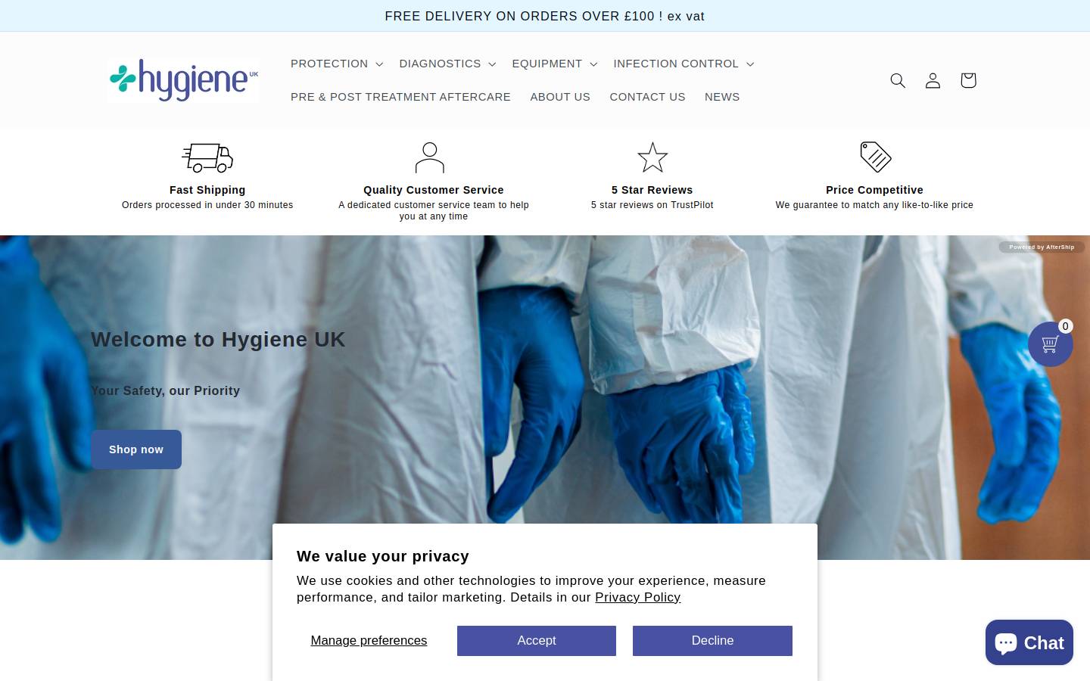Image resolution: width=1090 pixels, height=681 pixels.
Task: Click the 'Price Competitive' heading
Action: tap(874, 190)
